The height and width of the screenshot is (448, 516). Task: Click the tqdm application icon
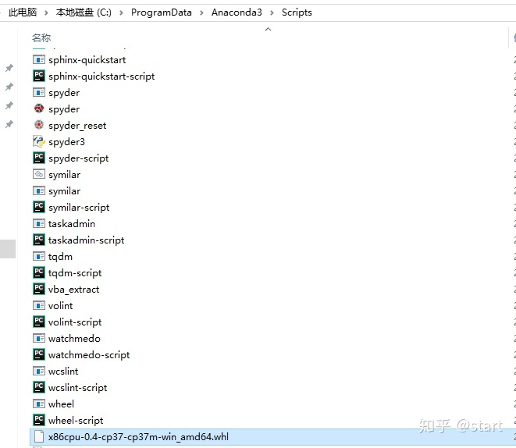pyautogui.click(x=39, y=256)
